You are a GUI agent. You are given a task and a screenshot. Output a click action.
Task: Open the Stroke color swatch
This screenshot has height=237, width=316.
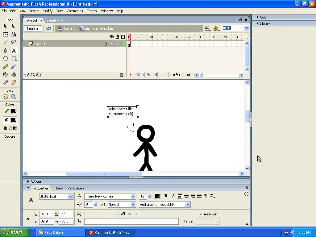coord(13,111)
